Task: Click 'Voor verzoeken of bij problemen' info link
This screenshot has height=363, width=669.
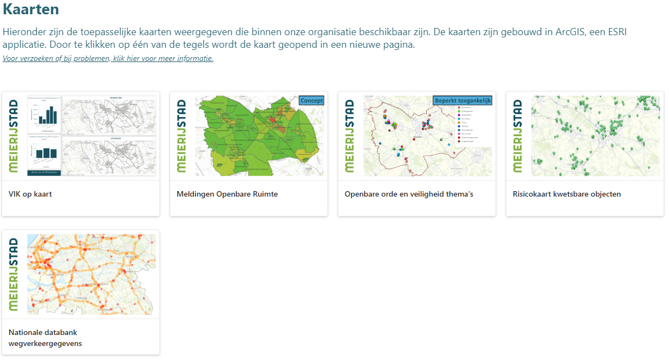Action: click(x=108, y=59)
